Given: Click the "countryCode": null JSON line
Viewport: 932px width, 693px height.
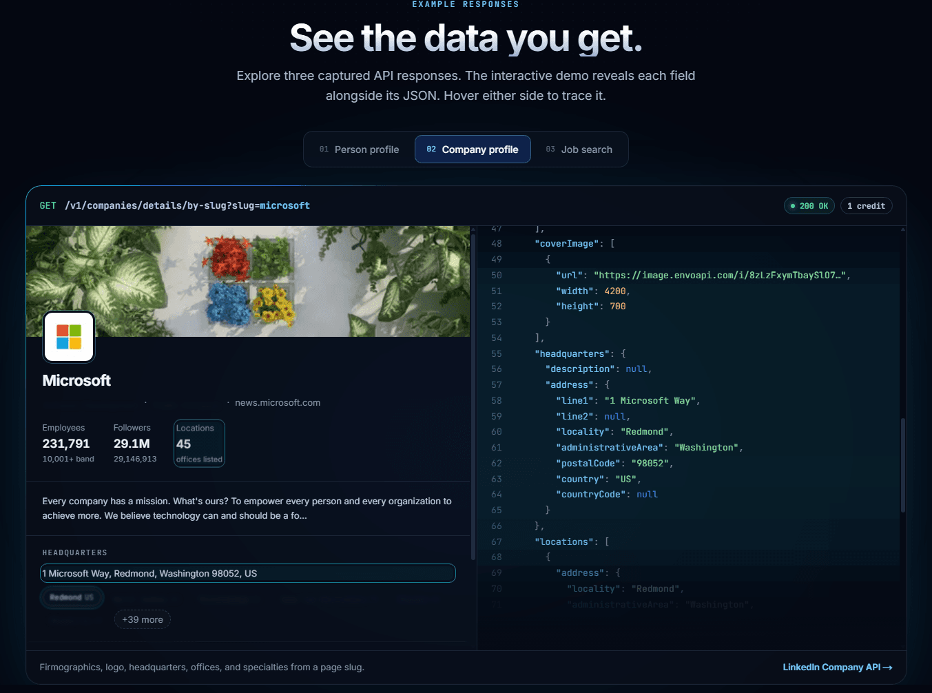Looking at the screenshot, I should click(606, 495).
